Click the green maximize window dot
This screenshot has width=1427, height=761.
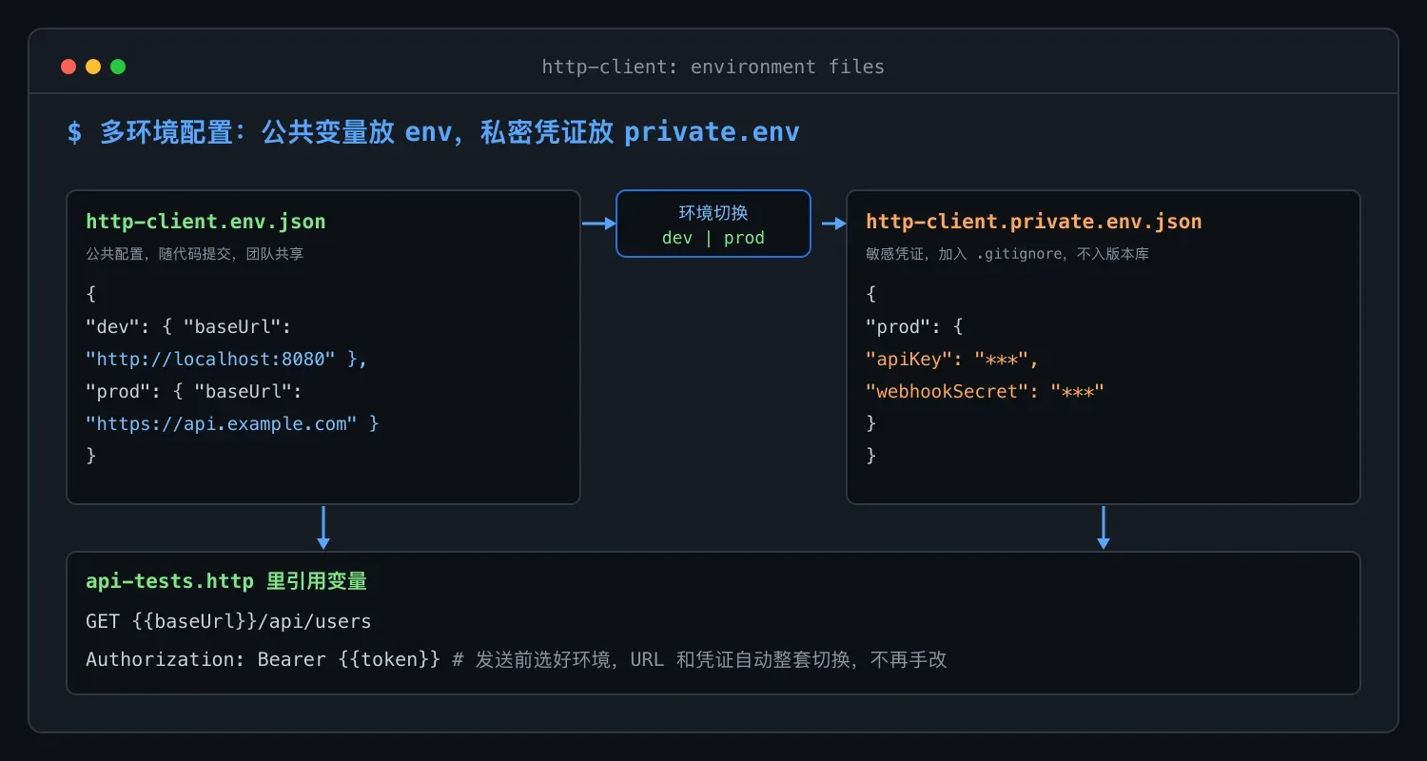coord(118,67)
